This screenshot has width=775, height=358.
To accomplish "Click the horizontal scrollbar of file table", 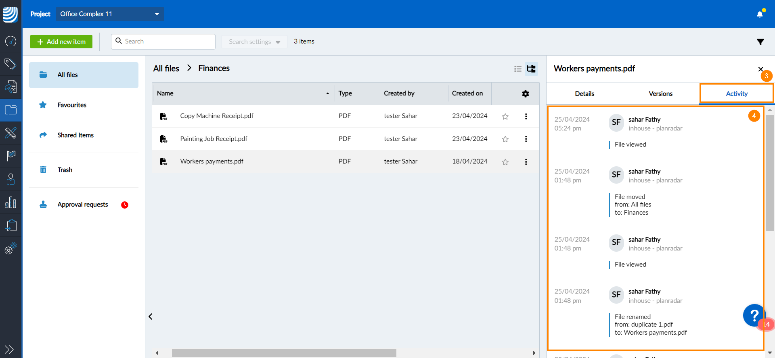I will click(x=284, y=353).
